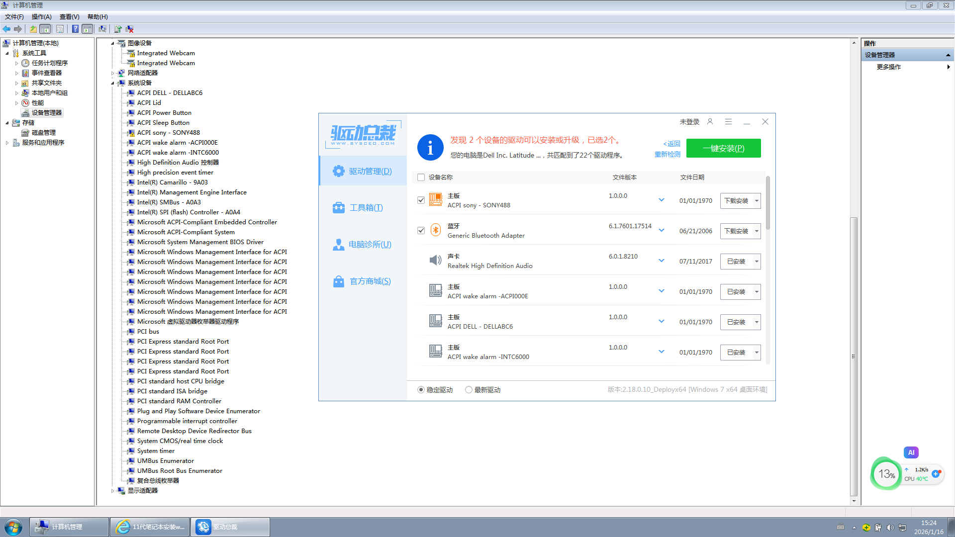This screenshot has width=955, height=537.
Task: Open the View menu in menu bar
Action: (x=69, y=17)
